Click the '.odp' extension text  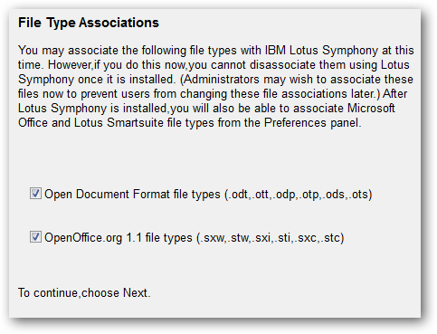(x=283, y=195)
